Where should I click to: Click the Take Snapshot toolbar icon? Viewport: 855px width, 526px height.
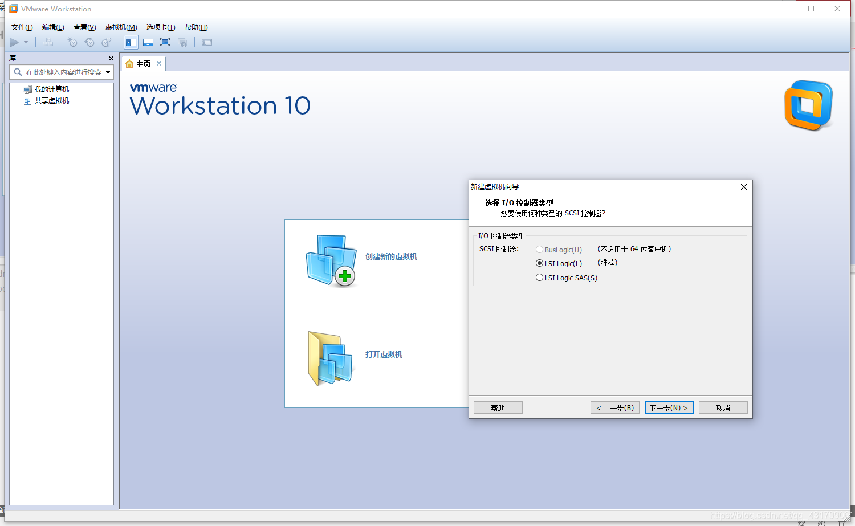(x=72, y=42)
